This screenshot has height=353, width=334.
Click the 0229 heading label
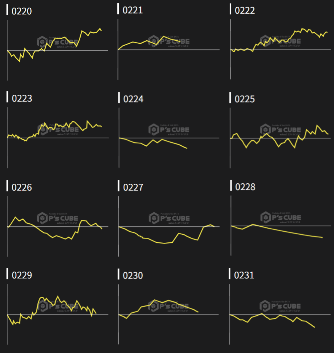(x=22, y=275)
